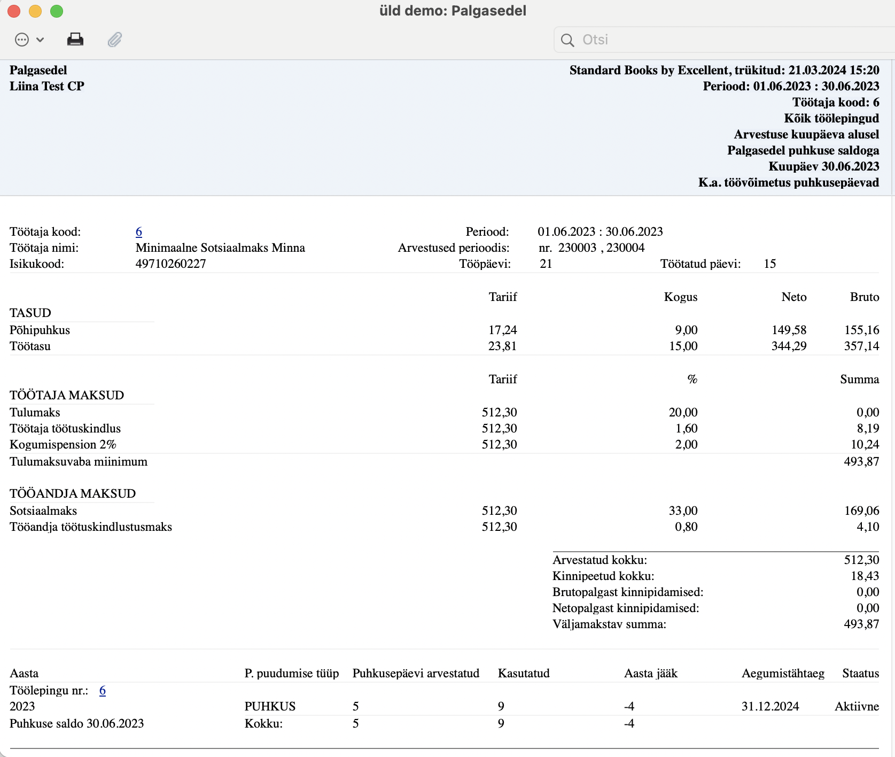The image size is (895, 757).
Task: Click the Kõik töölepingud header line
Action: tap(831, 118)
